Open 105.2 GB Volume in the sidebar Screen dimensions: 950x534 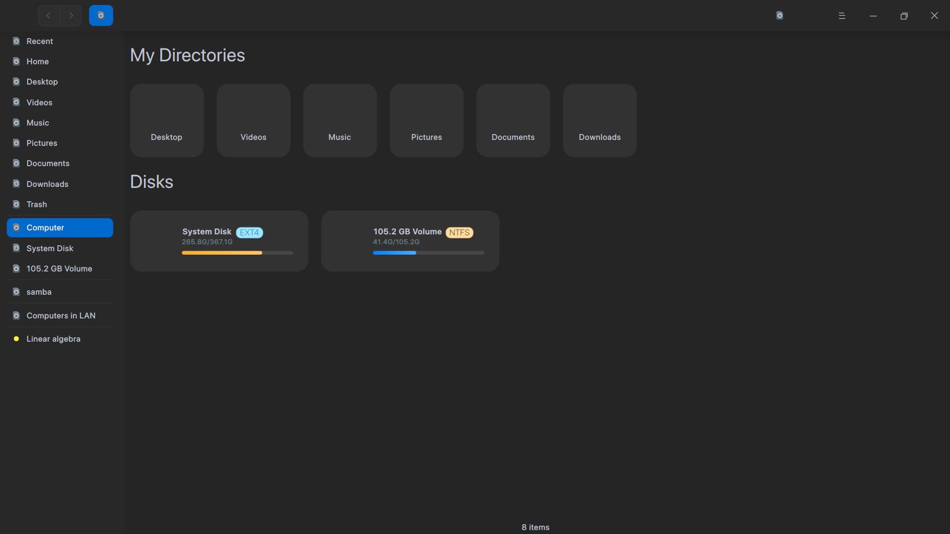coord(60,268)
